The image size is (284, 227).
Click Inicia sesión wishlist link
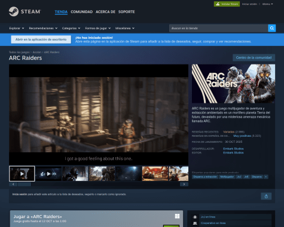pos(20,194)
